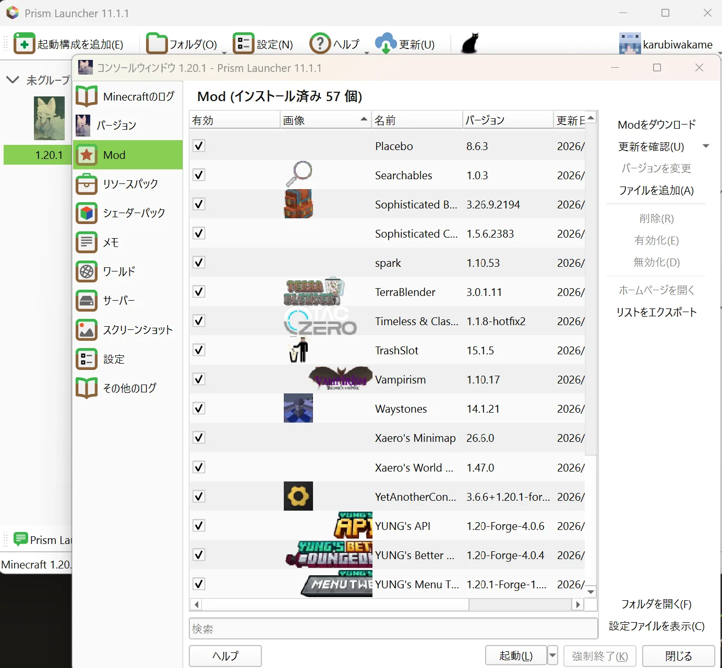
Task: Toggle the Xaero's Minimap checkbox
Action: (x=199, y=438)
